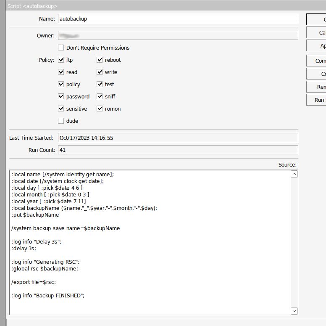Uncheck the romon policy checkbox
Image resolution: width=326 pixels, height=326 pixels.
[x=100, y=109]
